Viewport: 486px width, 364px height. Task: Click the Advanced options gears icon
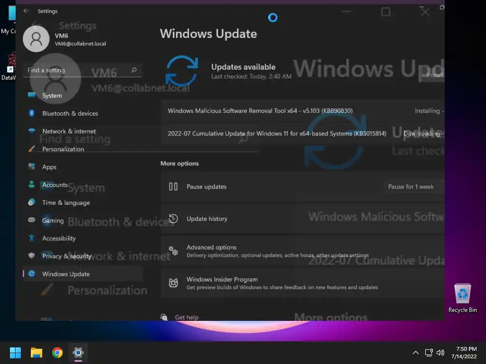[x=173, y=251]
